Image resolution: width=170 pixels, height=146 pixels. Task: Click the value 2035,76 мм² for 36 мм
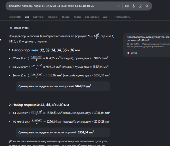click(x=102, y=75)
